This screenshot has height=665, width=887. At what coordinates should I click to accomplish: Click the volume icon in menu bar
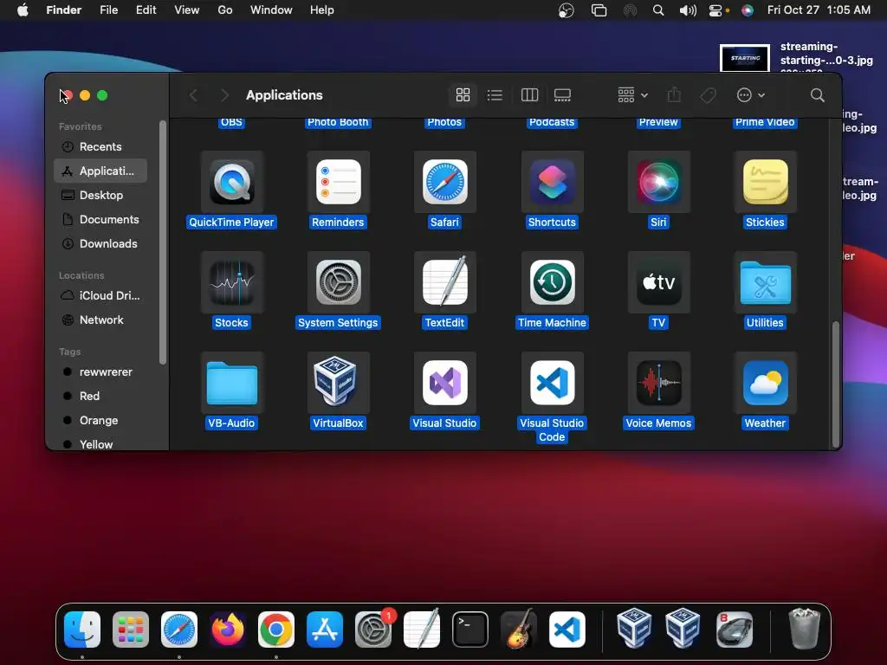click(x=687, y=10)
